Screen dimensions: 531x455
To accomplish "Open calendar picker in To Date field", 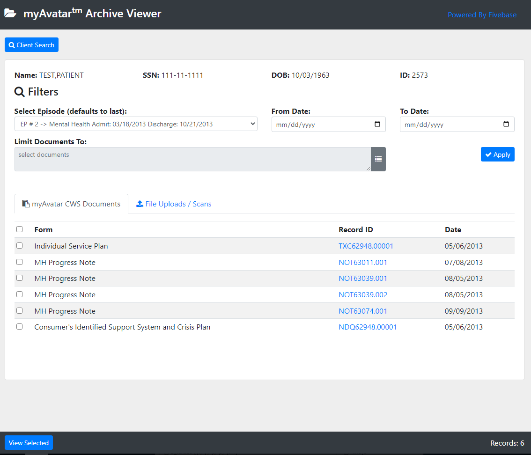I will [506, 125].
